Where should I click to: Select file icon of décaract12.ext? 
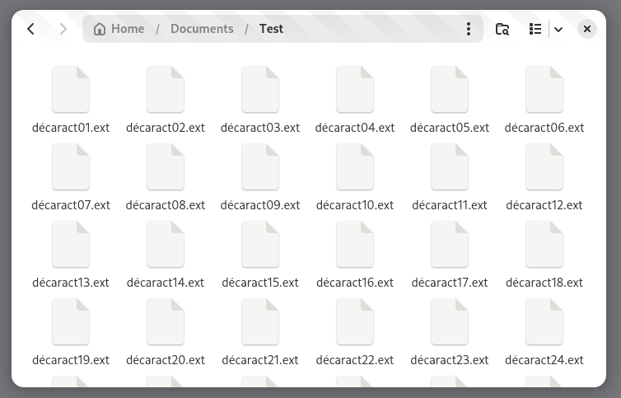pyautogui.click(x=544, y=166)
